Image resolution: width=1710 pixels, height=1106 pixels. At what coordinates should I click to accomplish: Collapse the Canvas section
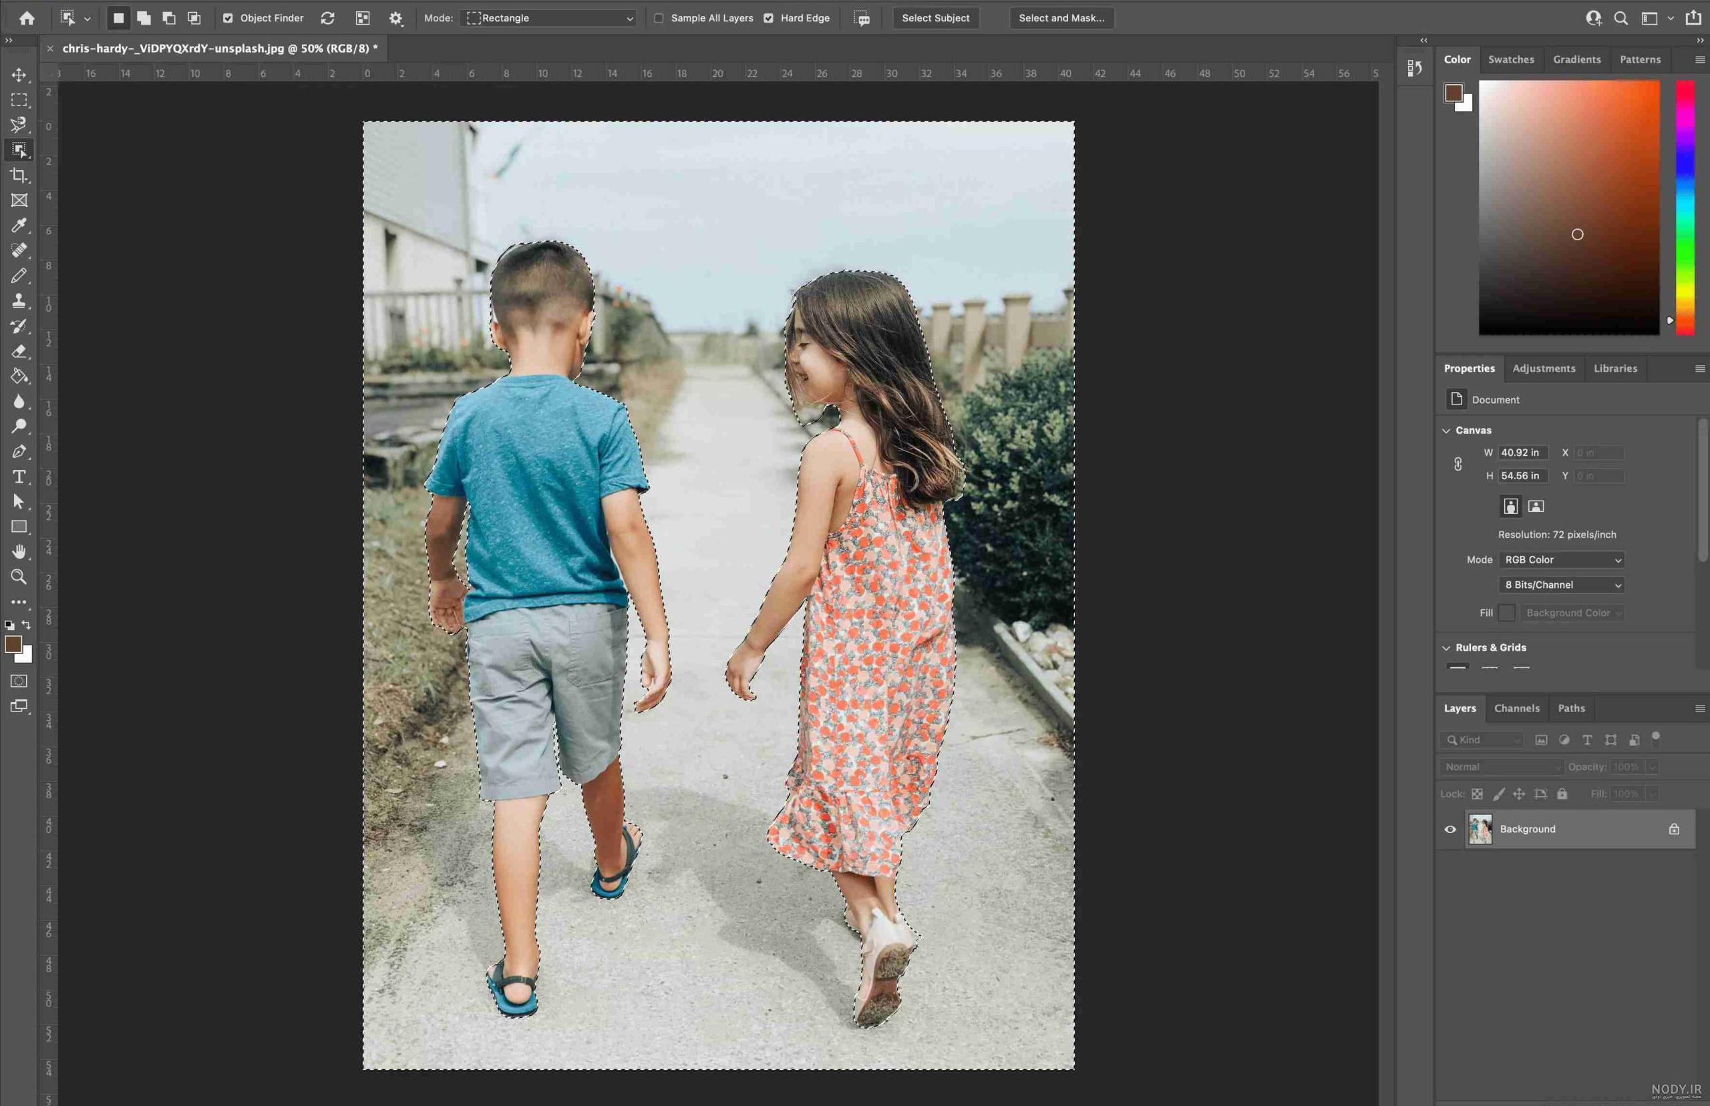(x=1445, y=431)
